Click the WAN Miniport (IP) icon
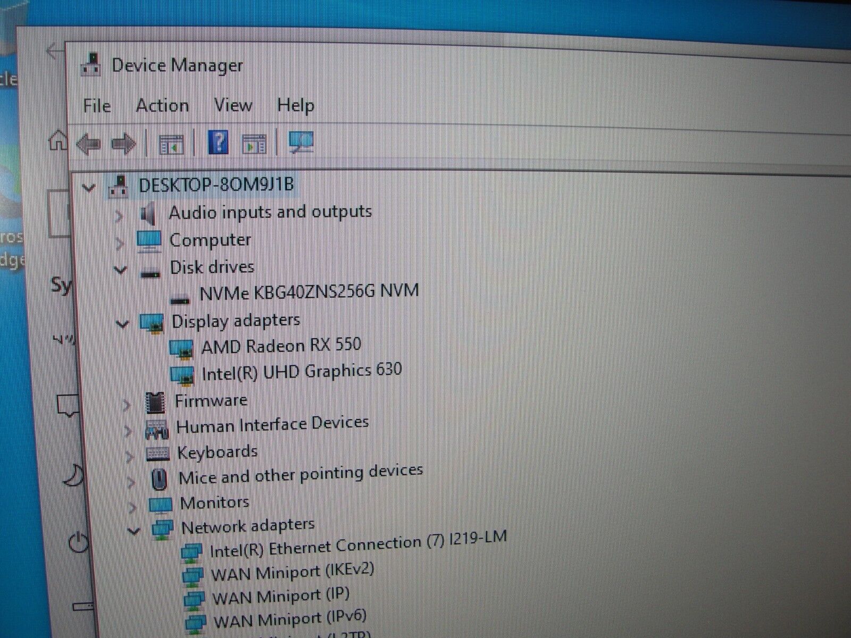Screen dimensions: 851x638 point(194,600)
